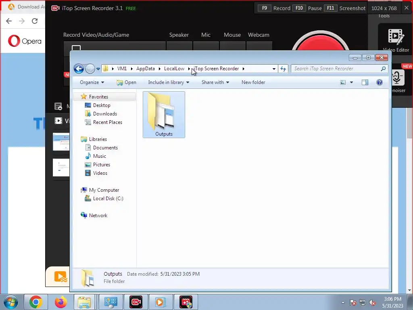Reload the page in the browser window

pyautogui.click(x=35, y=21)
